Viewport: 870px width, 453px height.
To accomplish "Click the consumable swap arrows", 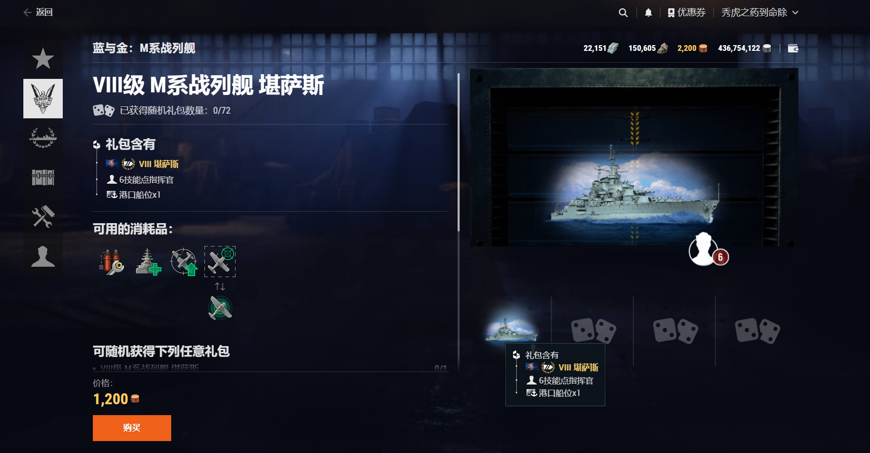I will pyautogui.click(x=220, y=286).
